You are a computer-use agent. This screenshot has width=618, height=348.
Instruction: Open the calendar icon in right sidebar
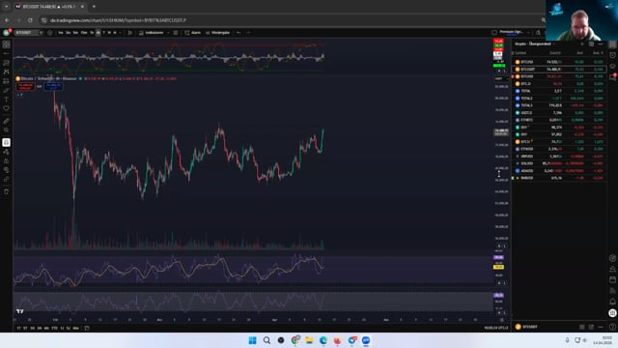pos(612,279)
